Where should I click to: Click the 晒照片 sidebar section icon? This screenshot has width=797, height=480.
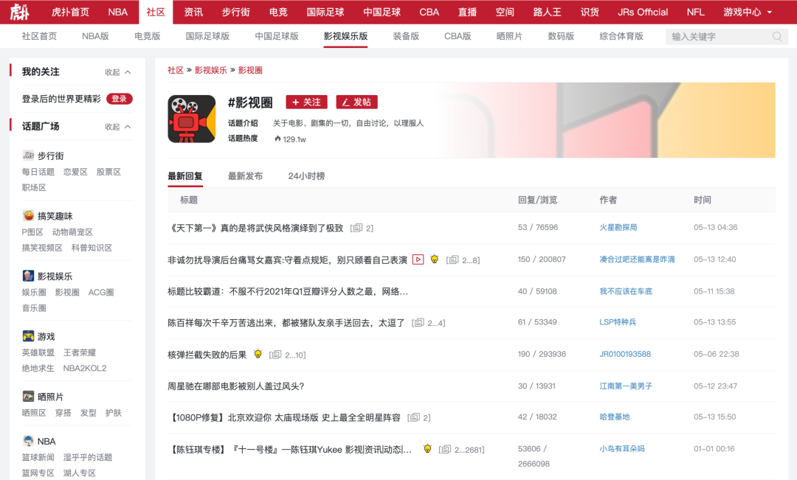(29, 396)
